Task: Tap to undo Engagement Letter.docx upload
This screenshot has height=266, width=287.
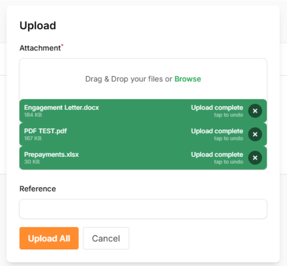Action: (x=228, y=115)
